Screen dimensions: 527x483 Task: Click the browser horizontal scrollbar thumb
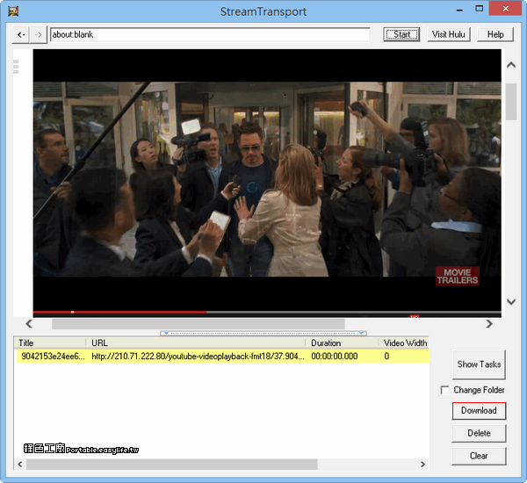(199, 324)
